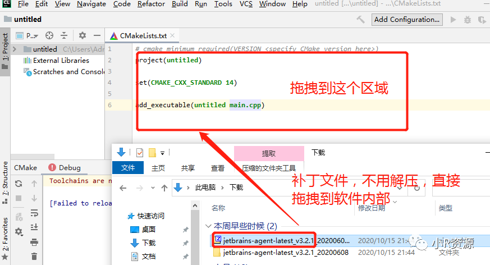The height and width of the screenshot is (265, 490).
Task: Open the 主页 ribbon tab
Action: coord(158,168)
